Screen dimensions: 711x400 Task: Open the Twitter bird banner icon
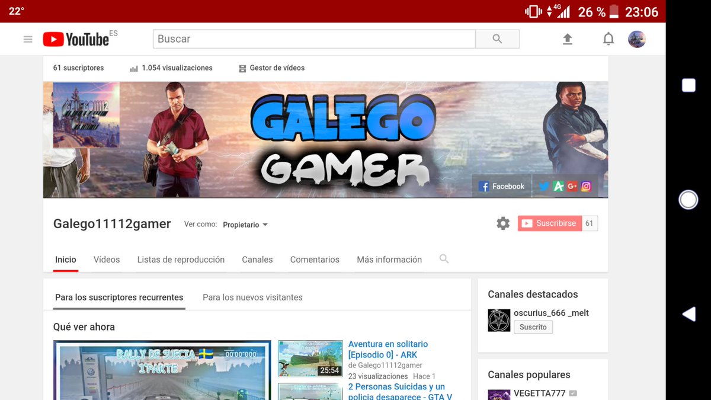click(544, 186)
